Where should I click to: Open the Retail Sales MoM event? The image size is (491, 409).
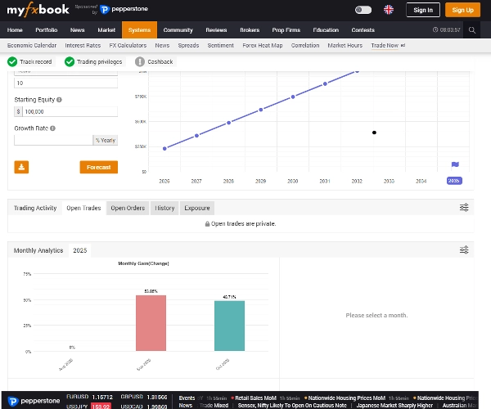point(255,398)
